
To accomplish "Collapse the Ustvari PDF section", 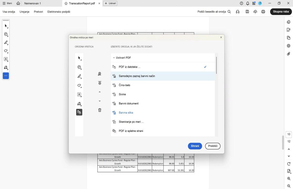I will coord(114,58).
